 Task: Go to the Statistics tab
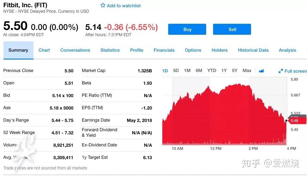point(110,50)
